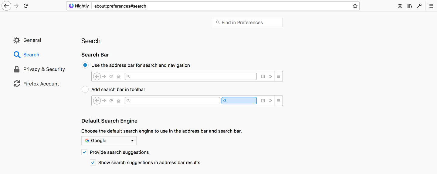The height and width of the screenshot is (174, 437).
Task: Click the wrench developer tools icon
Action: coord(419,6)
